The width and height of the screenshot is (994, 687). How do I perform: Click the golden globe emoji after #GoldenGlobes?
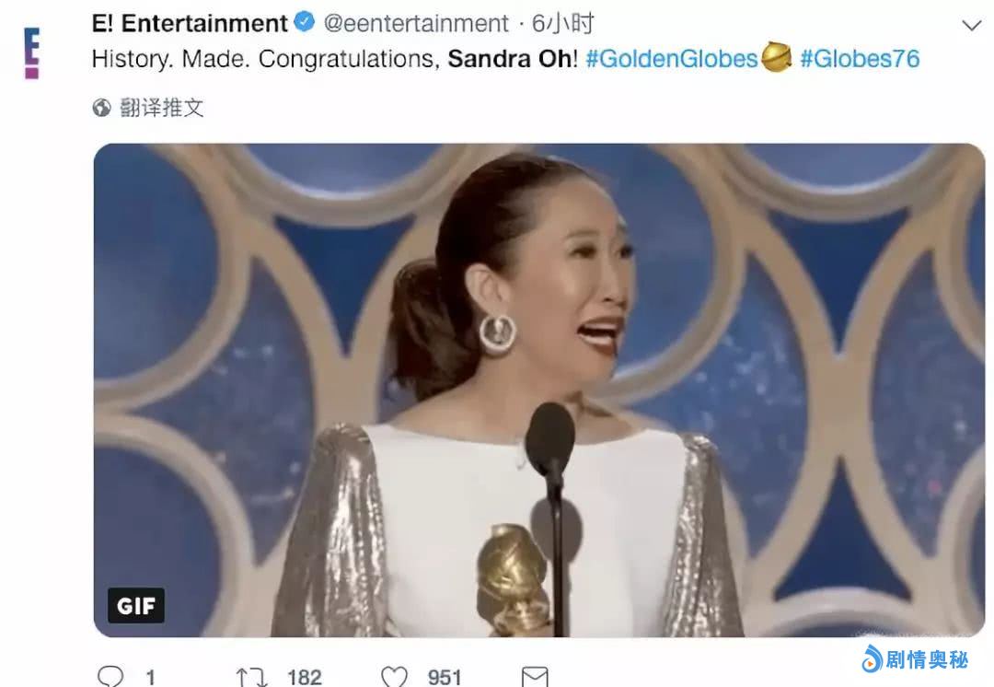[x=776, y=59]
